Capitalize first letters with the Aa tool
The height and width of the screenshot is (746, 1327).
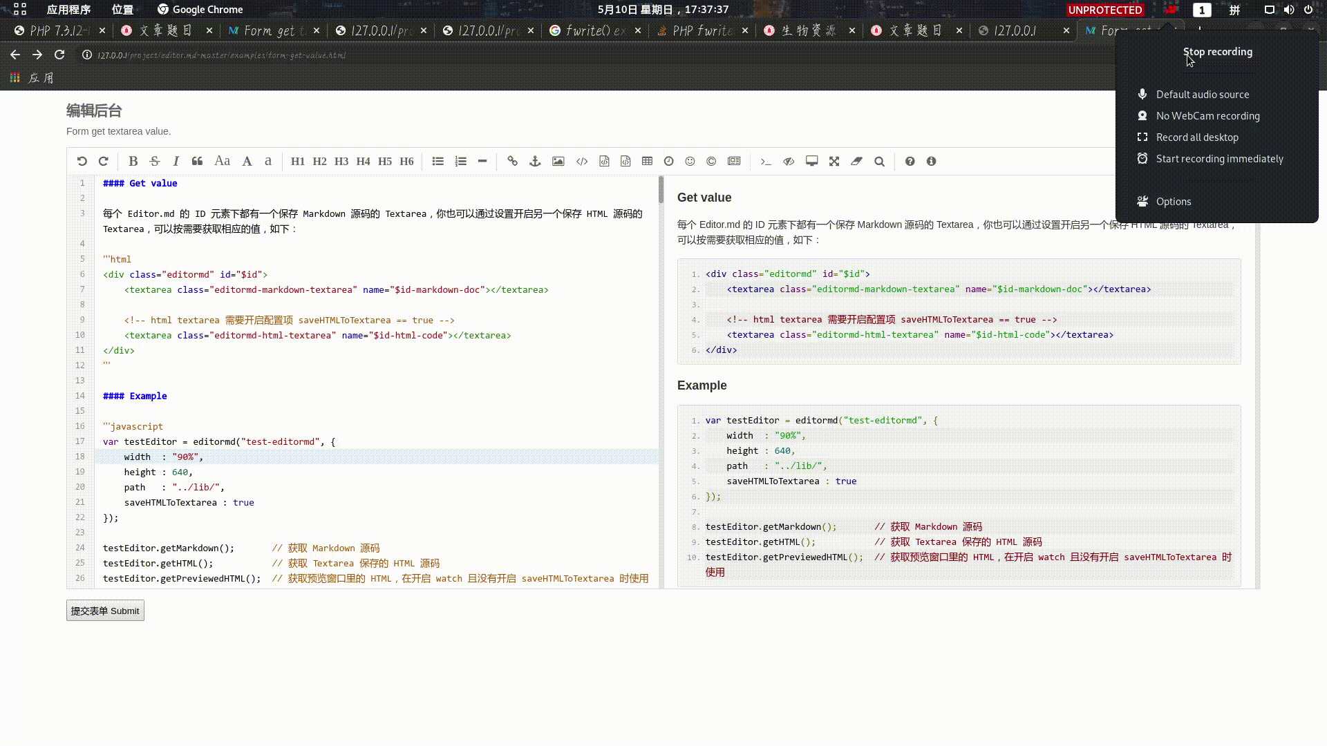[x=222, y=161]
